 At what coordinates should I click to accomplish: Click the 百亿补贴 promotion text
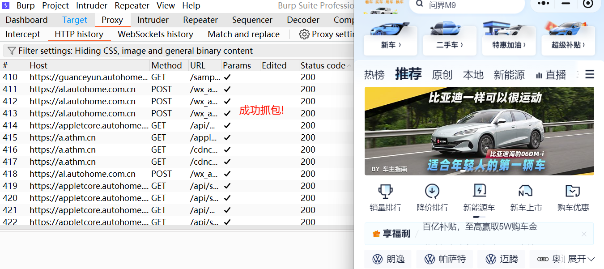480,226
